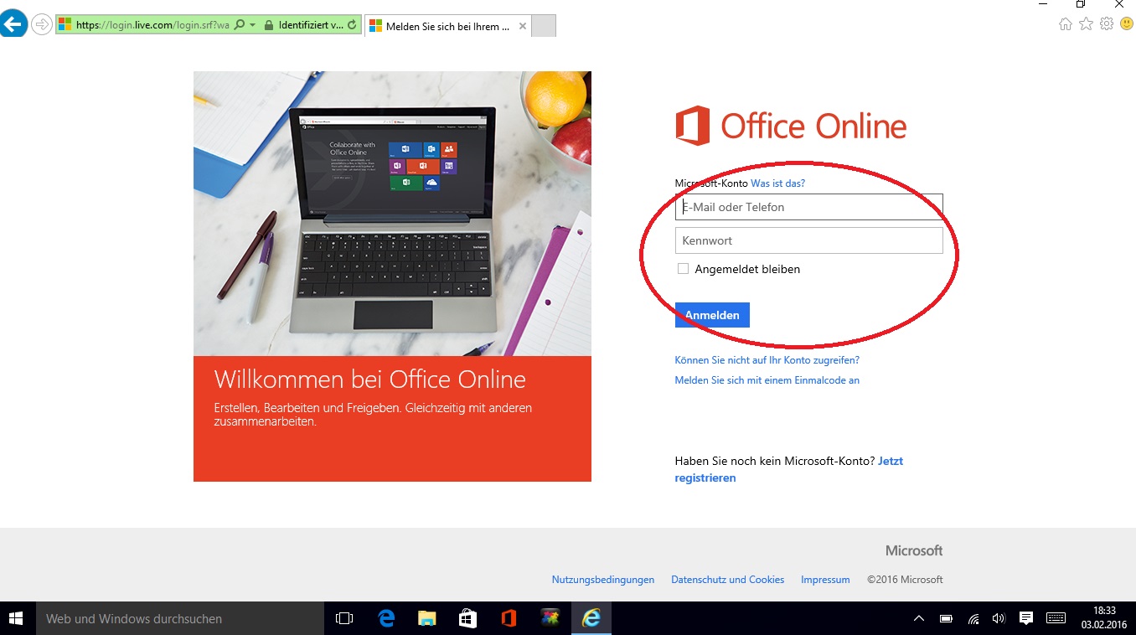Viewport: 1136px width, 635px height.
Task: Open 'Können Sie nicht auf Ihr Konto zugreifen?' link
Action: (767, 360)
